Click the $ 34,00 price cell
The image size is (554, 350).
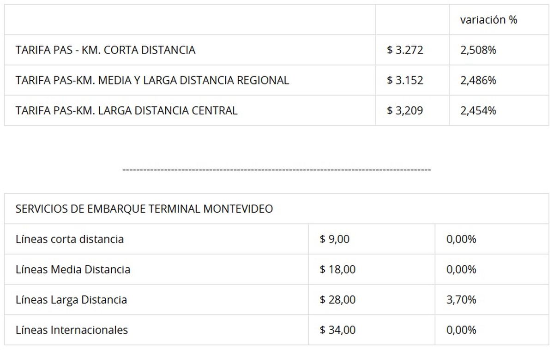pyautogui.click(x=337, y=330)
